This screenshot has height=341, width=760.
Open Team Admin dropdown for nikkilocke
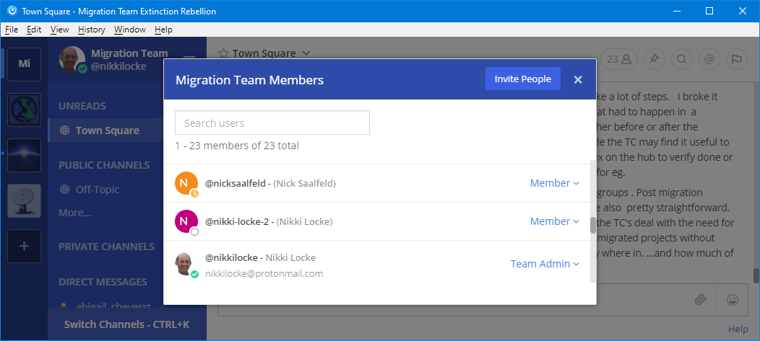[x=545, y=264]
